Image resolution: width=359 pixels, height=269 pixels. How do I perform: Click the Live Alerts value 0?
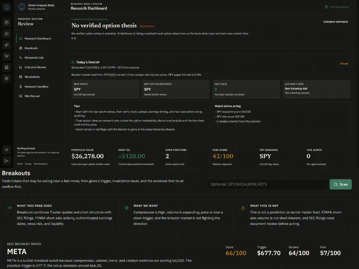coord(308,156)
